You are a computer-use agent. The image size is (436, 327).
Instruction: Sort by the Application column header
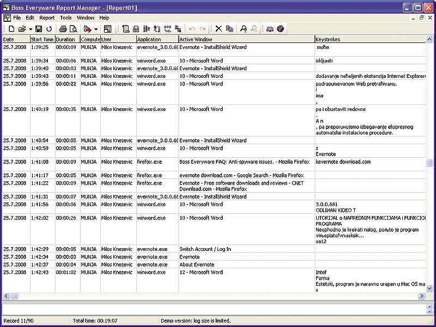[158, 39]
